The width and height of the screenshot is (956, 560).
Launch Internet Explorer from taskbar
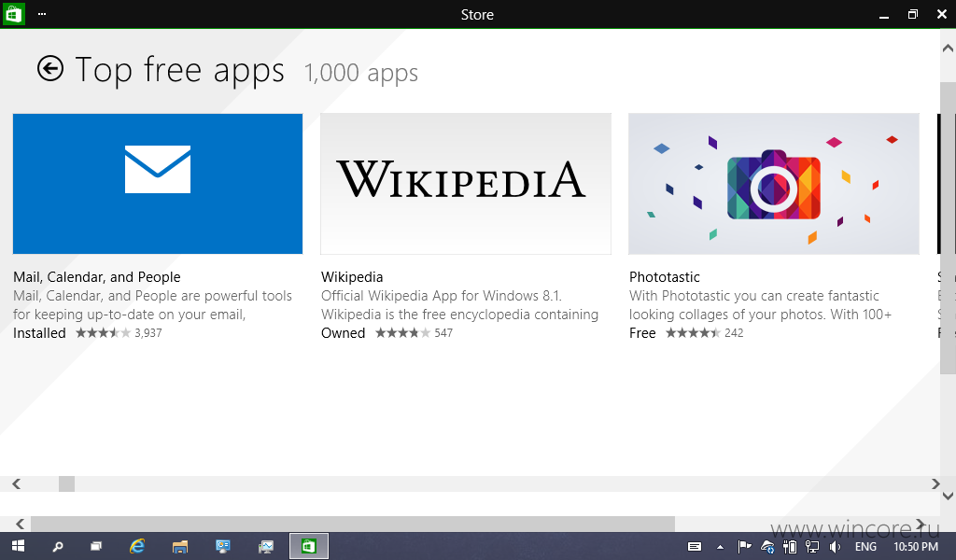(137, 546)
